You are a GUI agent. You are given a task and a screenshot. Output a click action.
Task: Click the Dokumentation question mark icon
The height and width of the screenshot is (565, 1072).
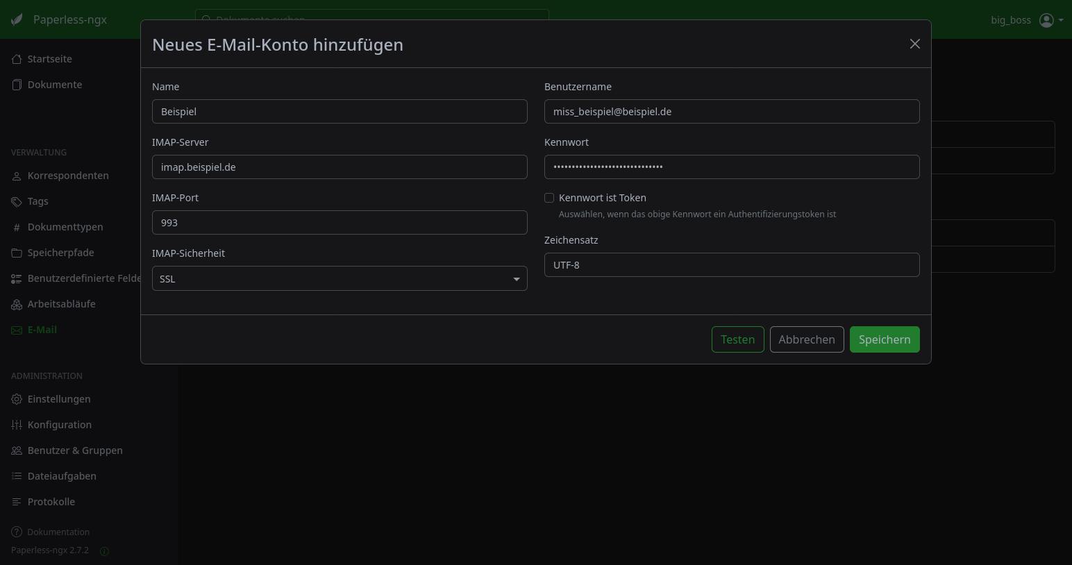click(17, 532)
